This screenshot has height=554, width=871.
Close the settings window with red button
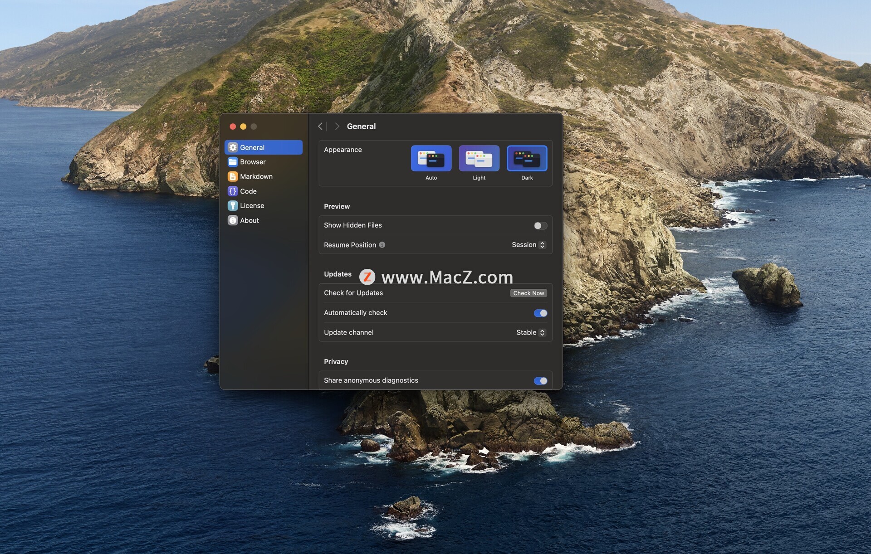pyautogui.click(x=233, y=126)
